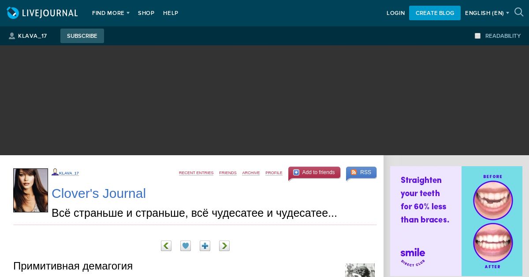Click Add to friends button

[x=314, y=172]
